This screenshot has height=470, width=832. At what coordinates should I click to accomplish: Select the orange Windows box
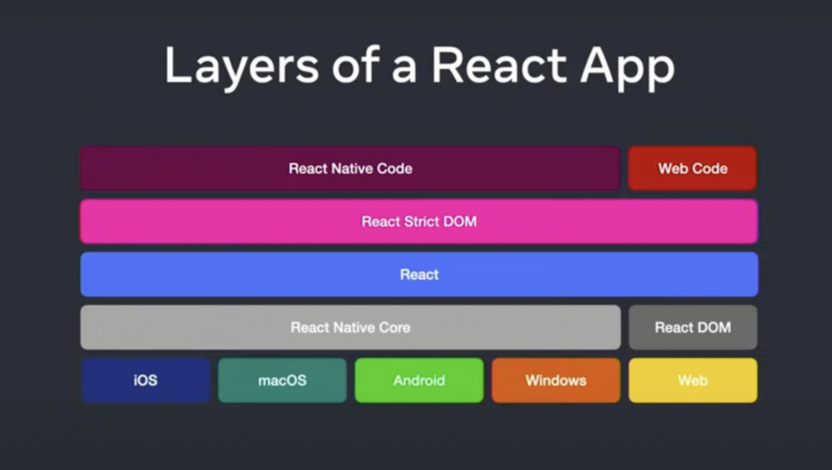556,381
